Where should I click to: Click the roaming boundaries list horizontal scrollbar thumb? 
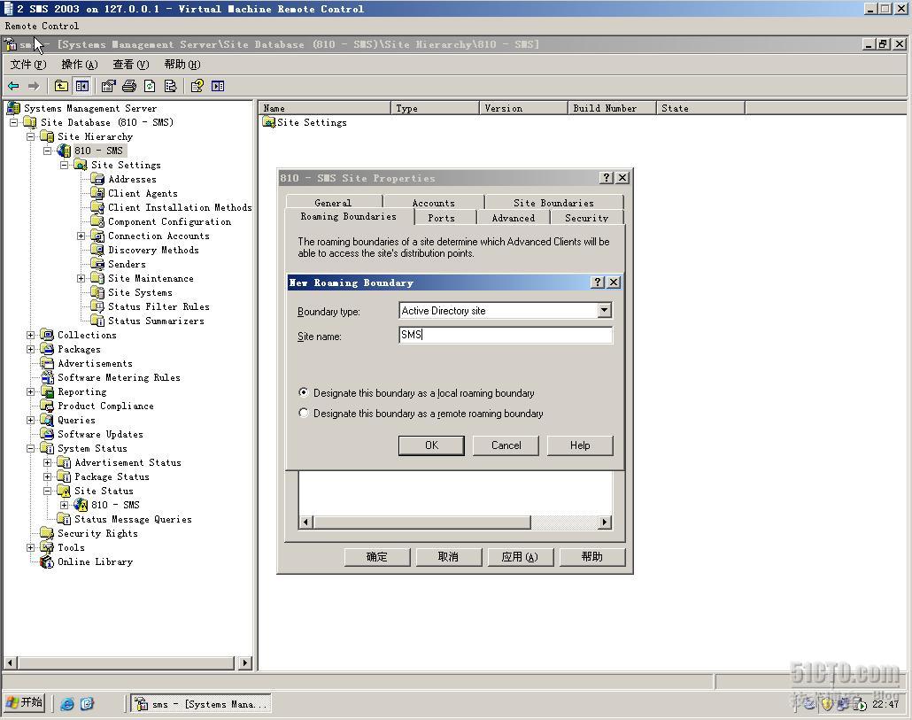coord(422,523)
